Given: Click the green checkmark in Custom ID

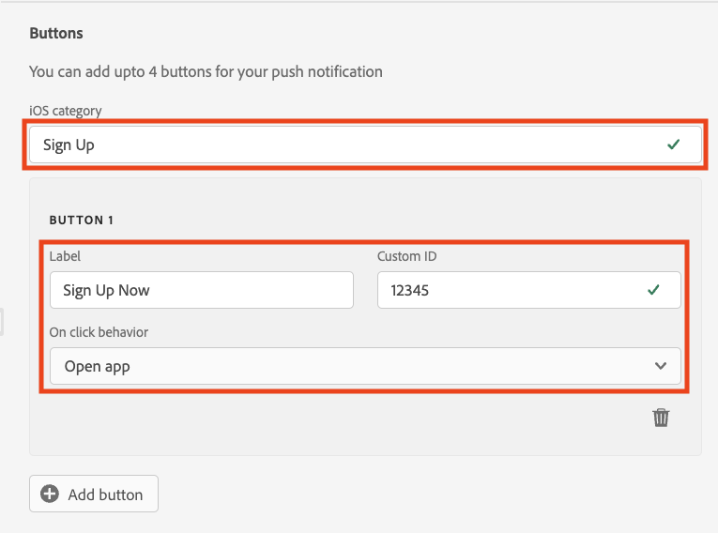Looking at the screenshot, I should 653,290.
